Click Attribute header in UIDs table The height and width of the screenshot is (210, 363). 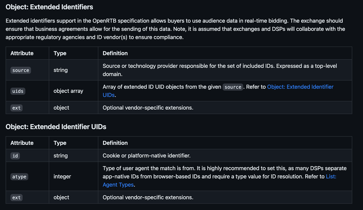tap(22, 143)
